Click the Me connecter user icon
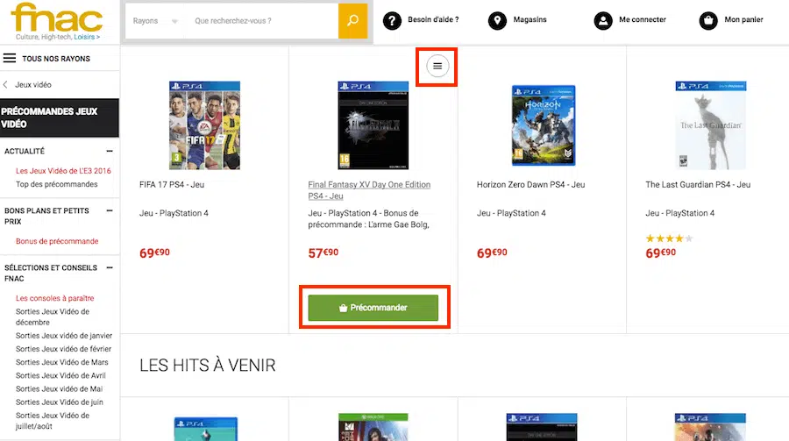Image resolution: width=789 pixels, height=441 pixels. point(602,21)
